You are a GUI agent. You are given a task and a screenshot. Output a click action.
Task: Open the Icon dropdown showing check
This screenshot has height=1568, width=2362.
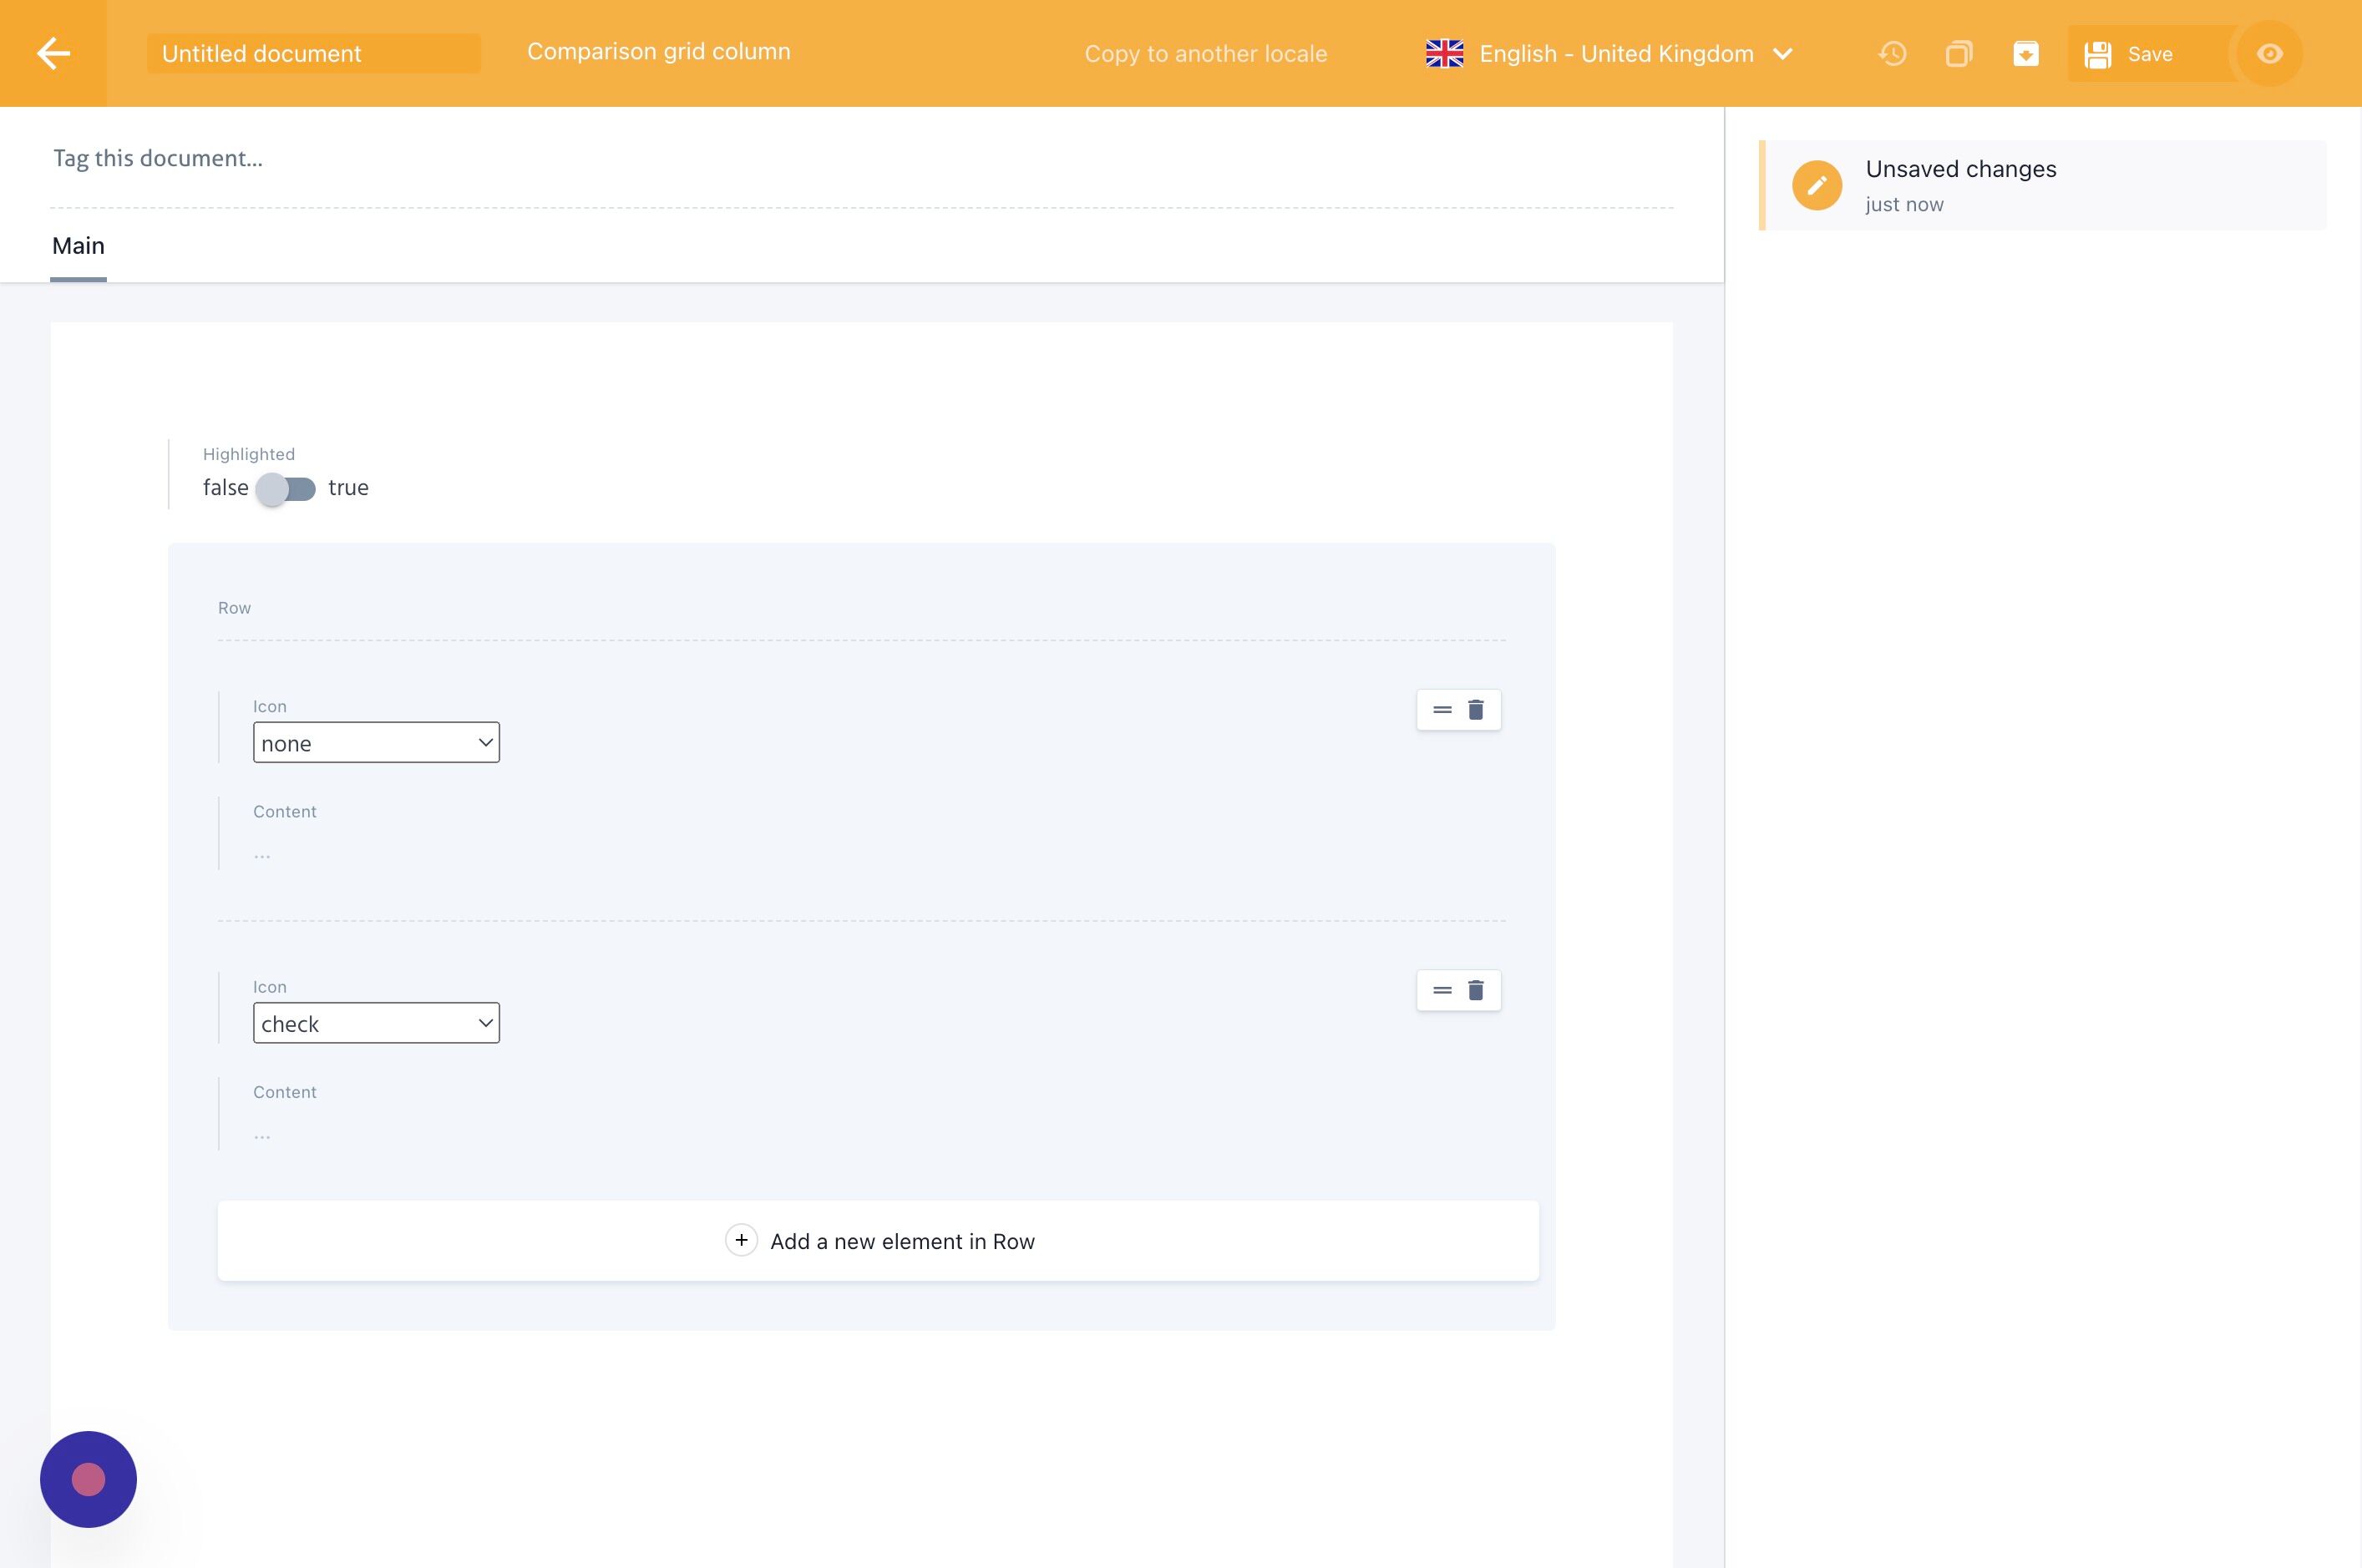pyautogui.click(x=376, y=1023)
